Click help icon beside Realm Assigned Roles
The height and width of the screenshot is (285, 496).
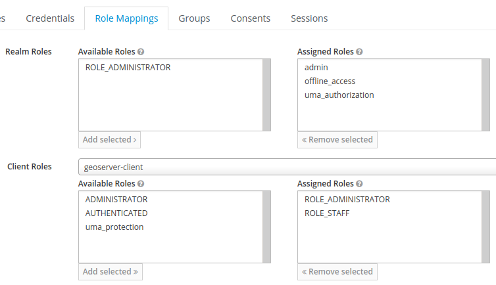pos(359,52)
